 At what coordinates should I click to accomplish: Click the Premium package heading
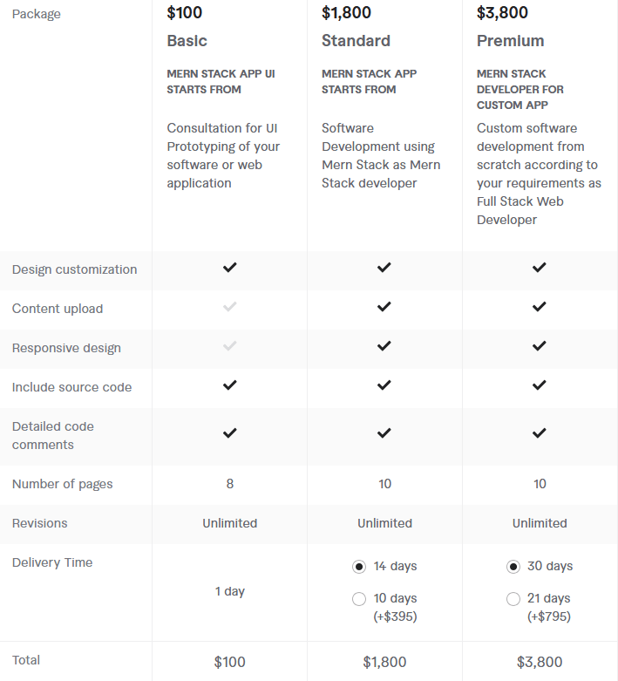[510, 41]
